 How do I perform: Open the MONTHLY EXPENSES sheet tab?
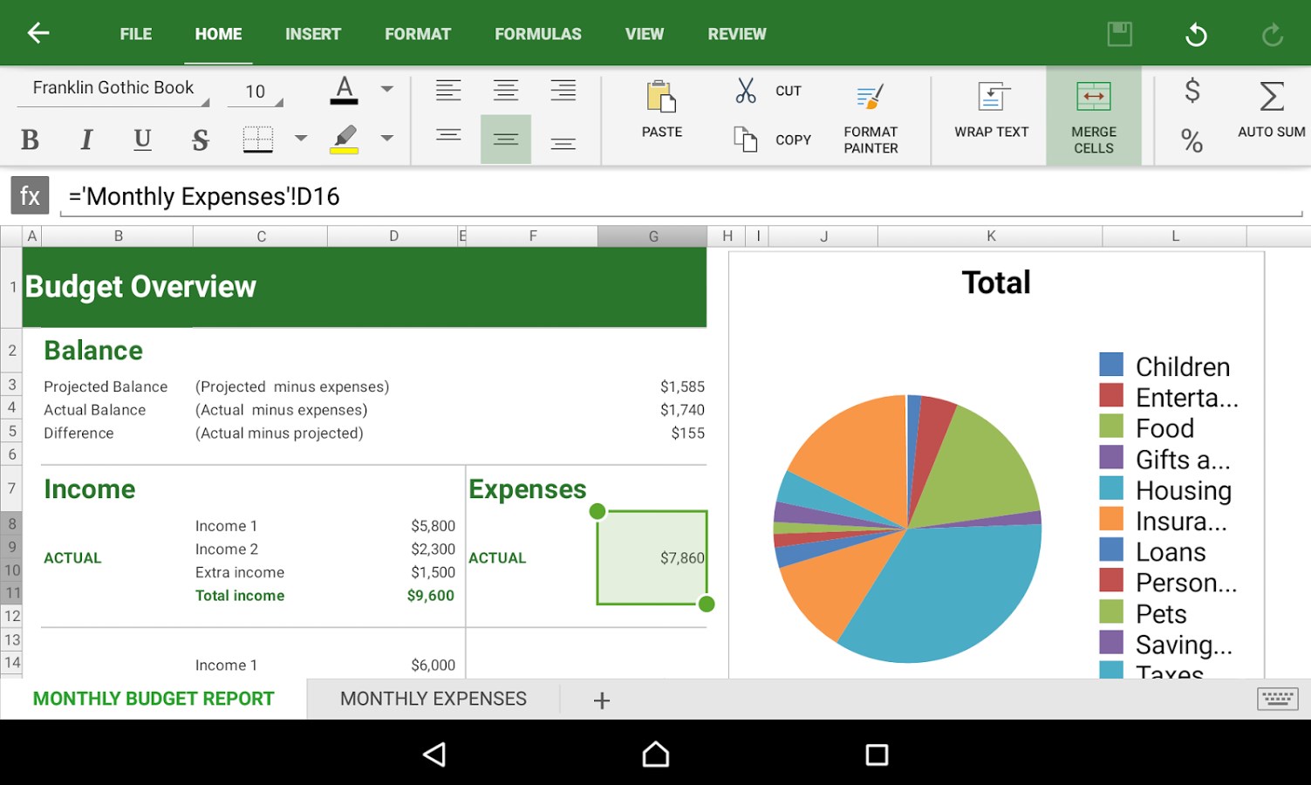pyautogui.click(x=434, y=698)
